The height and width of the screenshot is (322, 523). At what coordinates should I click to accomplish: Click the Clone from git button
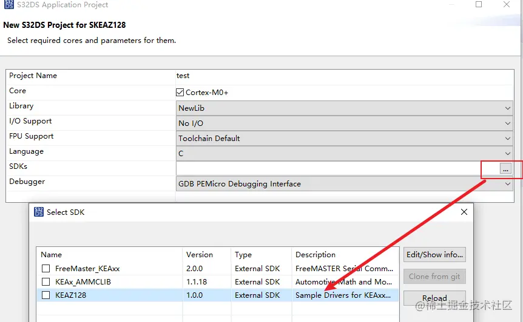[434, 277]
